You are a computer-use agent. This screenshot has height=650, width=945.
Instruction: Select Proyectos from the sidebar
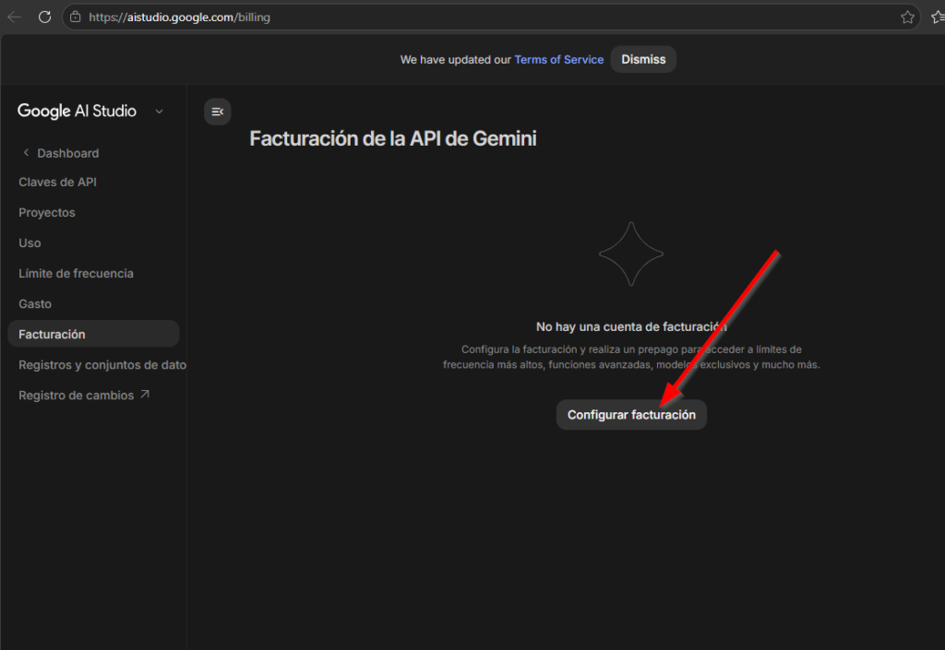(x=47, y=213)
